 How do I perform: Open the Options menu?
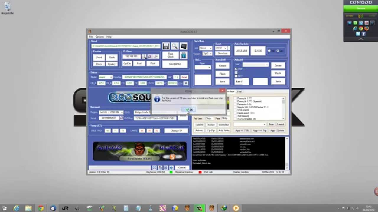[x=100, y=37]
